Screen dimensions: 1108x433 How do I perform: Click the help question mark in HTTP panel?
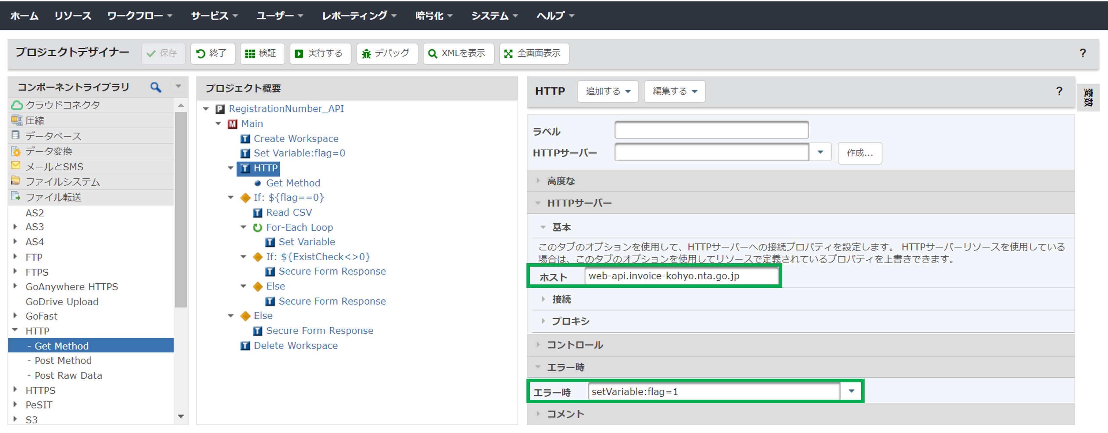tap(1059, 91)
